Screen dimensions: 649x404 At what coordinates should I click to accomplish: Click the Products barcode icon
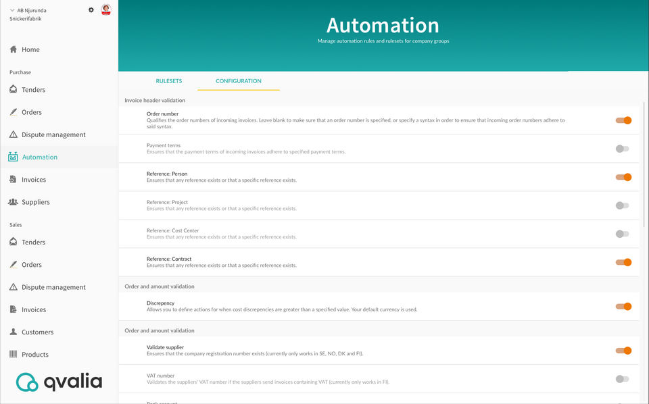click(x=14, y=354)
